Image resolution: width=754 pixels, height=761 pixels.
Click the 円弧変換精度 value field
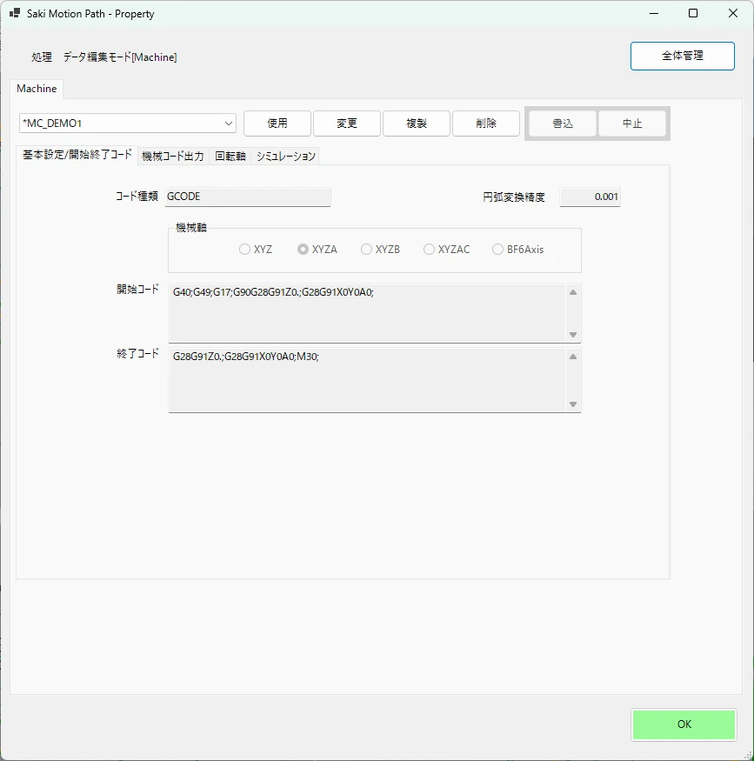click(590, 197)
